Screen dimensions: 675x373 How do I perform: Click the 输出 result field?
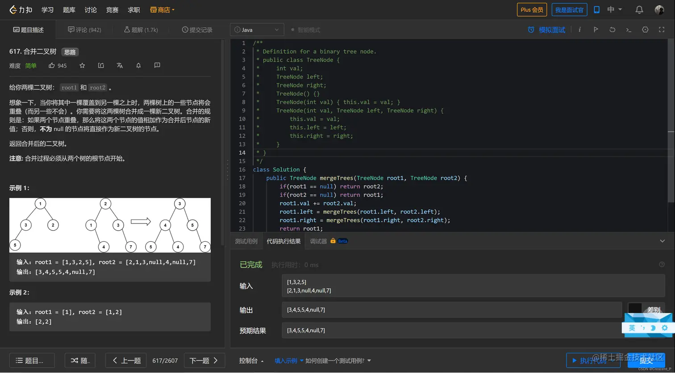point(452,310)
